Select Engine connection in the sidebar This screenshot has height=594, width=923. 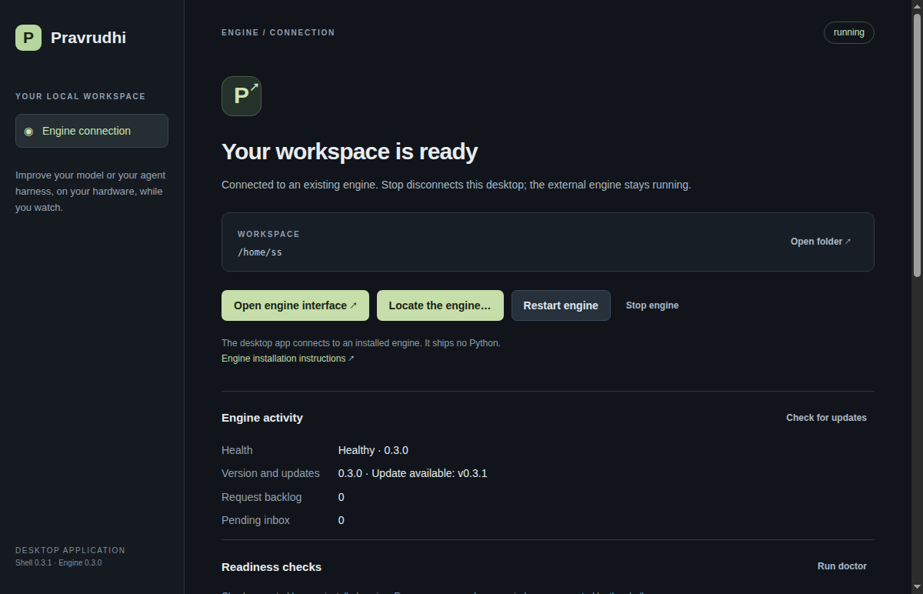tap(92, 131)
